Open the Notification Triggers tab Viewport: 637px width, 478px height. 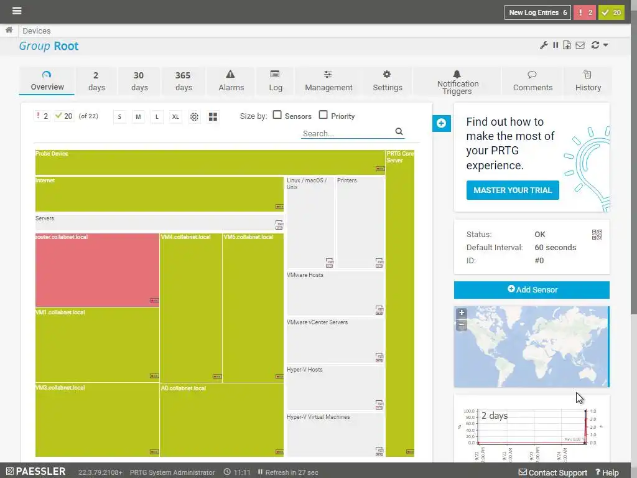click(x=457, y=81)
